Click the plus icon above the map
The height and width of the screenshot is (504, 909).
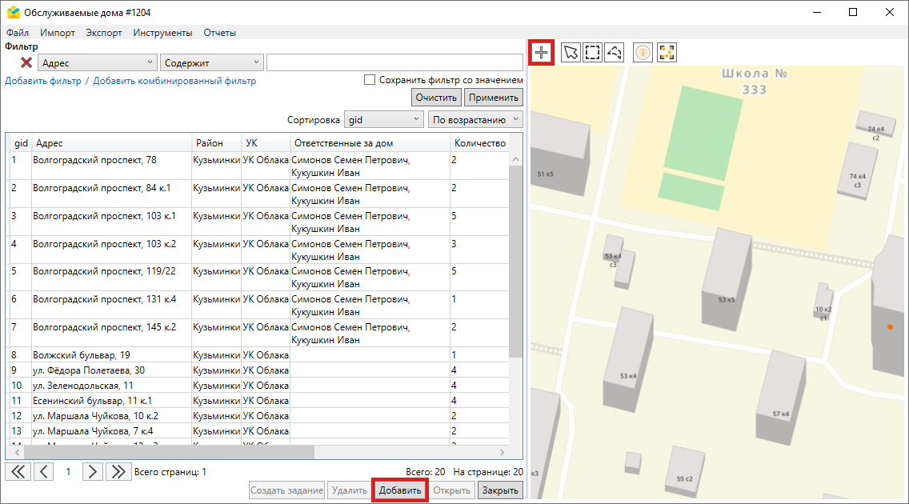point(542,53)
